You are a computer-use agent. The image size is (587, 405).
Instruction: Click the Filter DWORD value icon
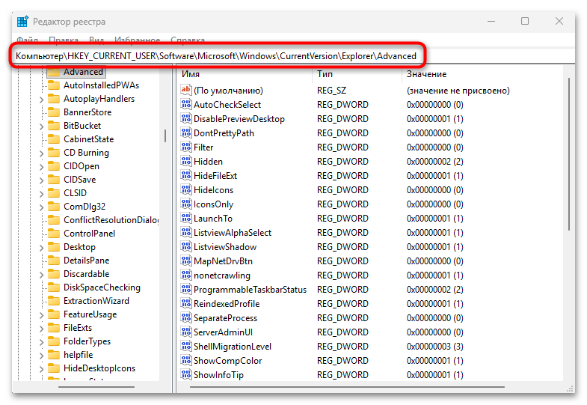(x=186, y=147)
